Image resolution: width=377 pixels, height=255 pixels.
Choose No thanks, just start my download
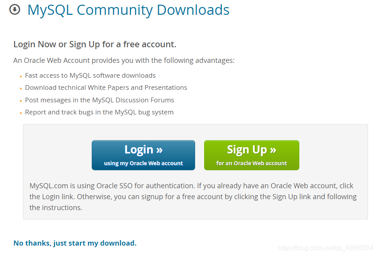click(x=75, y=243)
